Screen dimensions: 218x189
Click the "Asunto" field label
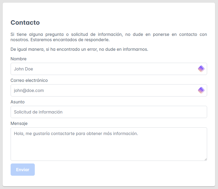(x=18, y=102)
